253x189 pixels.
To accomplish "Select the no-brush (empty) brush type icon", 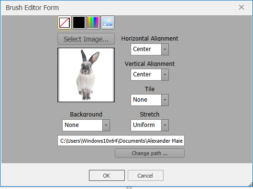I will [x=65, y=23].
